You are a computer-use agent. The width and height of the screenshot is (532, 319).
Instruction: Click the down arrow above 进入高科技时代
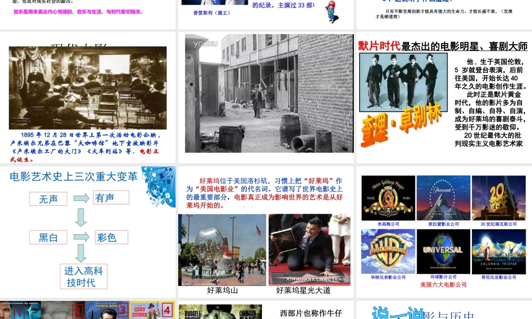coord(81,253)
